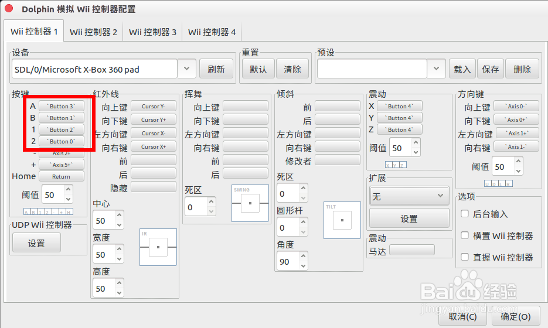
Task: Click the 刷新 refresh button
Action: coord(216,69)
